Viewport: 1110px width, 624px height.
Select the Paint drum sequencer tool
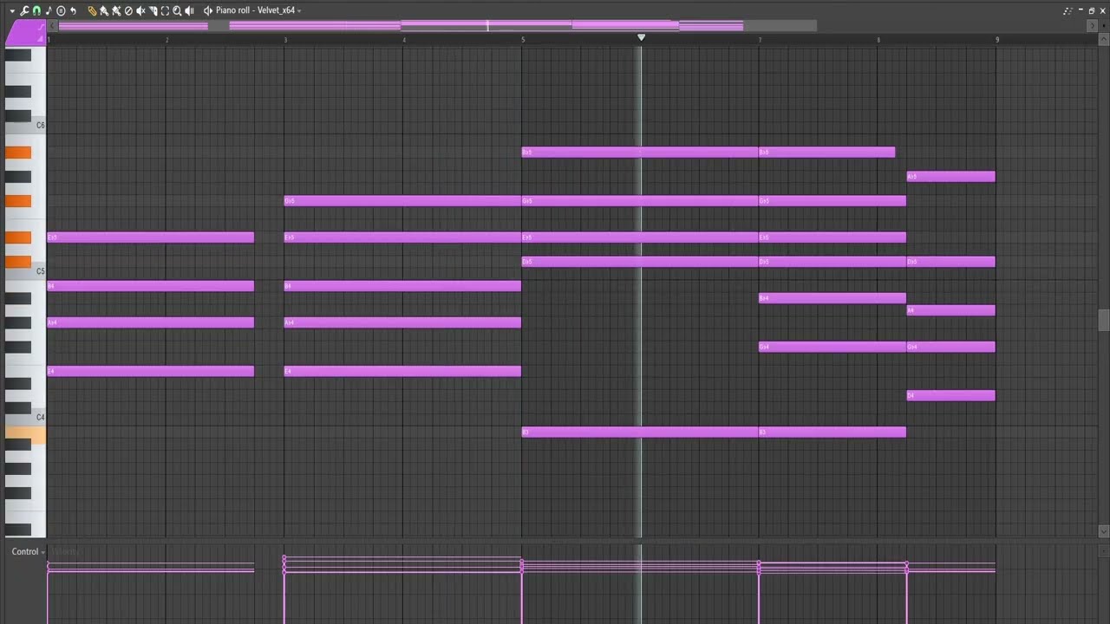coord(116,10)
